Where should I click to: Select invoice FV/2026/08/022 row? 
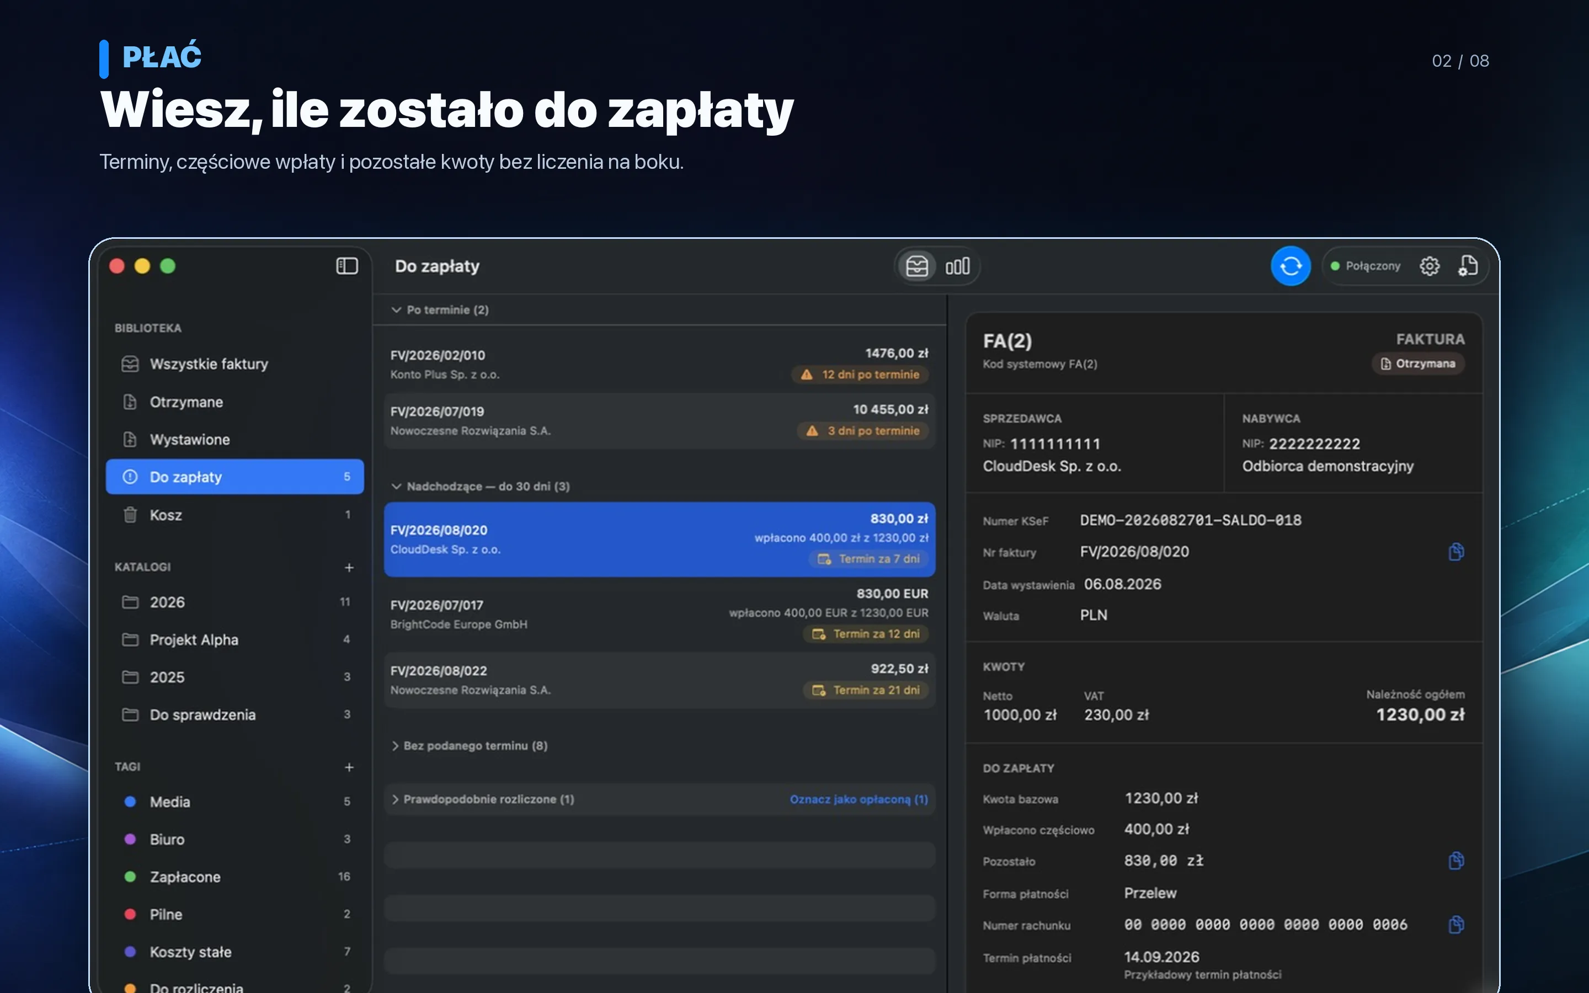[659, 680]
